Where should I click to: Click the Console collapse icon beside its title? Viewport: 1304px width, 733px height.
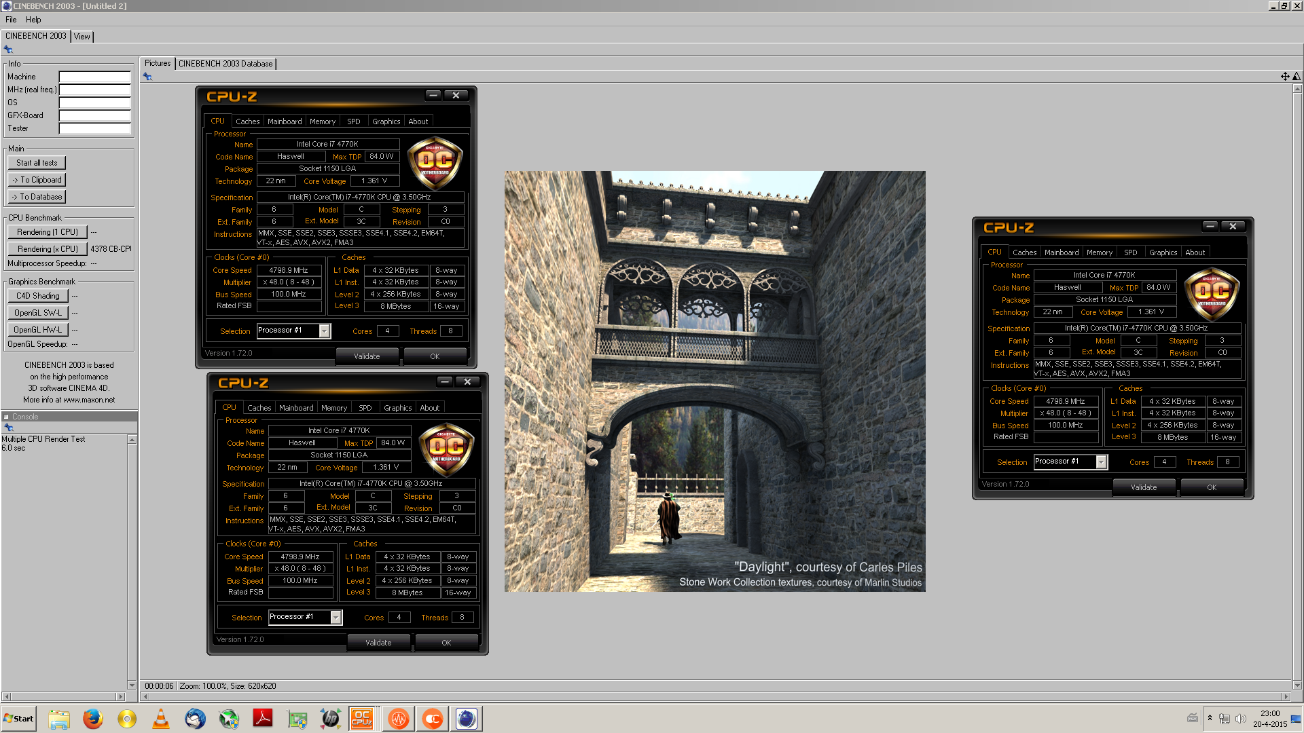pos(6,417)
